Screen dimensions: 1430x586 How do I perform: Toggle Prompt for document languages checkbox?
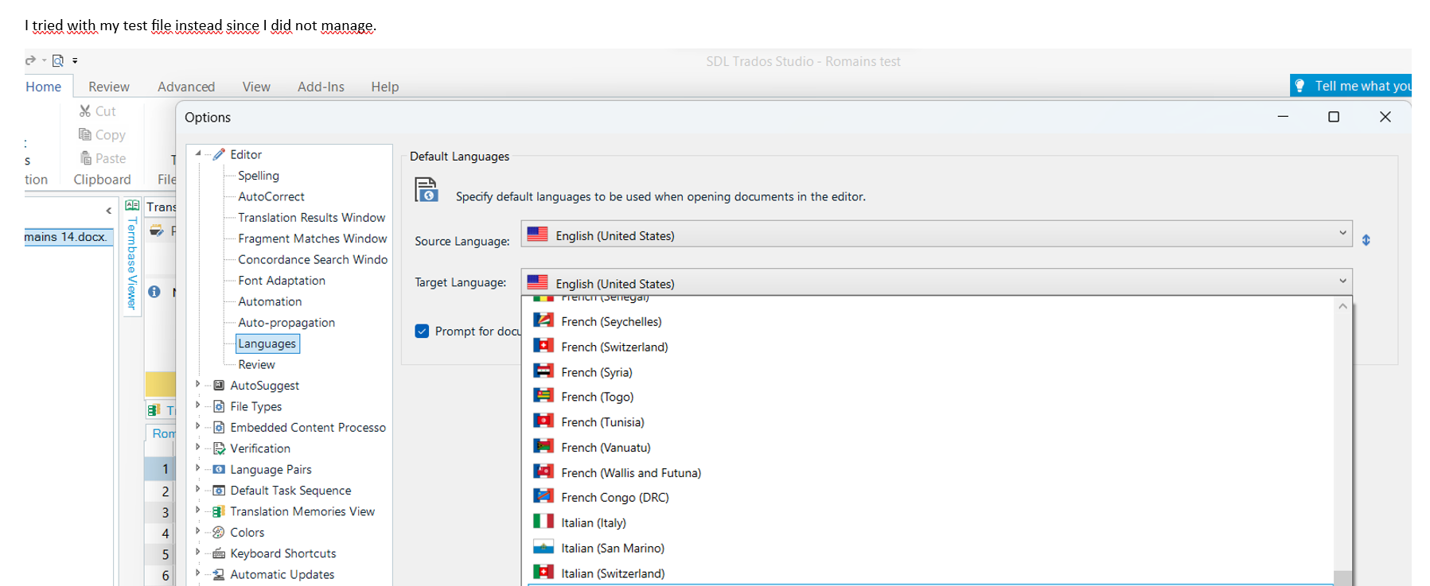tap(422, 331)
